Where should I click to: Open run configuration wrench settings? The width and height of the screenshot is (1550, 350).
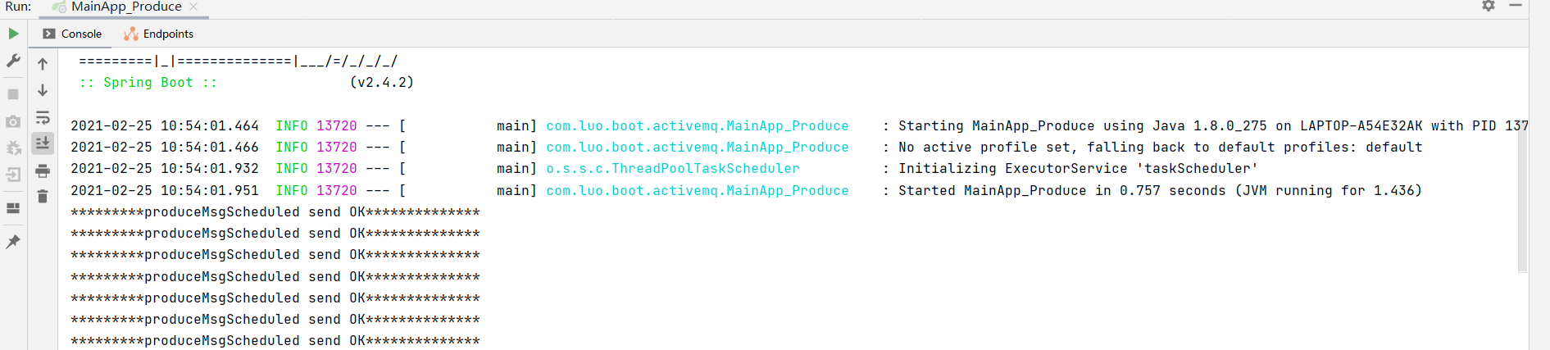point(13,61)
